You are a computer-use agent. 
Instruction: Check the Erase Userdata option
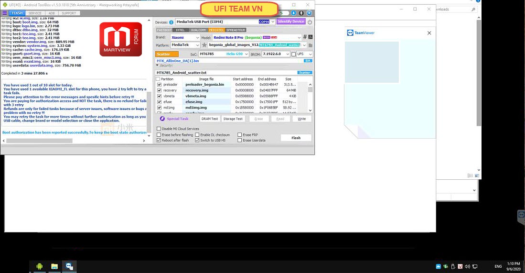point(240,141)
